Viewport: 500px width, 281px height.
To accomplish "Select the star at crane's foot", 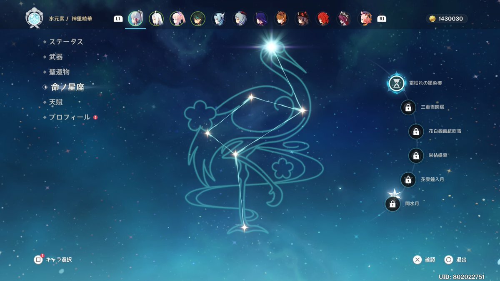I will [x=244, y=228].
